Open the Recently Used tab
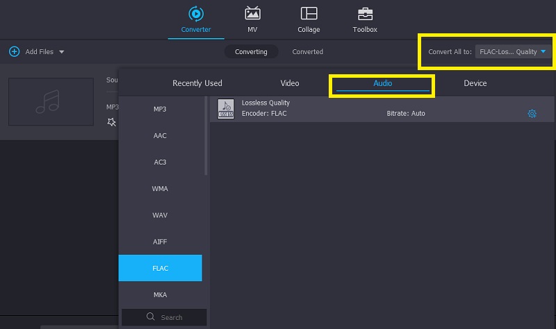Screen dimensions: 556x329 pos(197,83)
